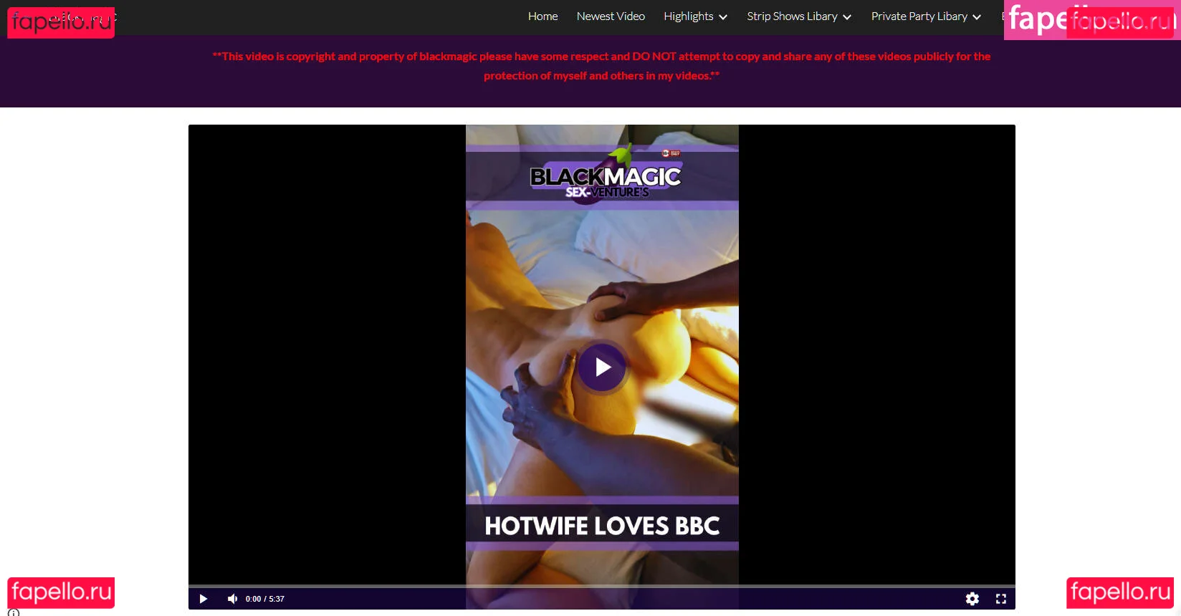Mute the video with the speaker icon

click(x=232, y=599)
